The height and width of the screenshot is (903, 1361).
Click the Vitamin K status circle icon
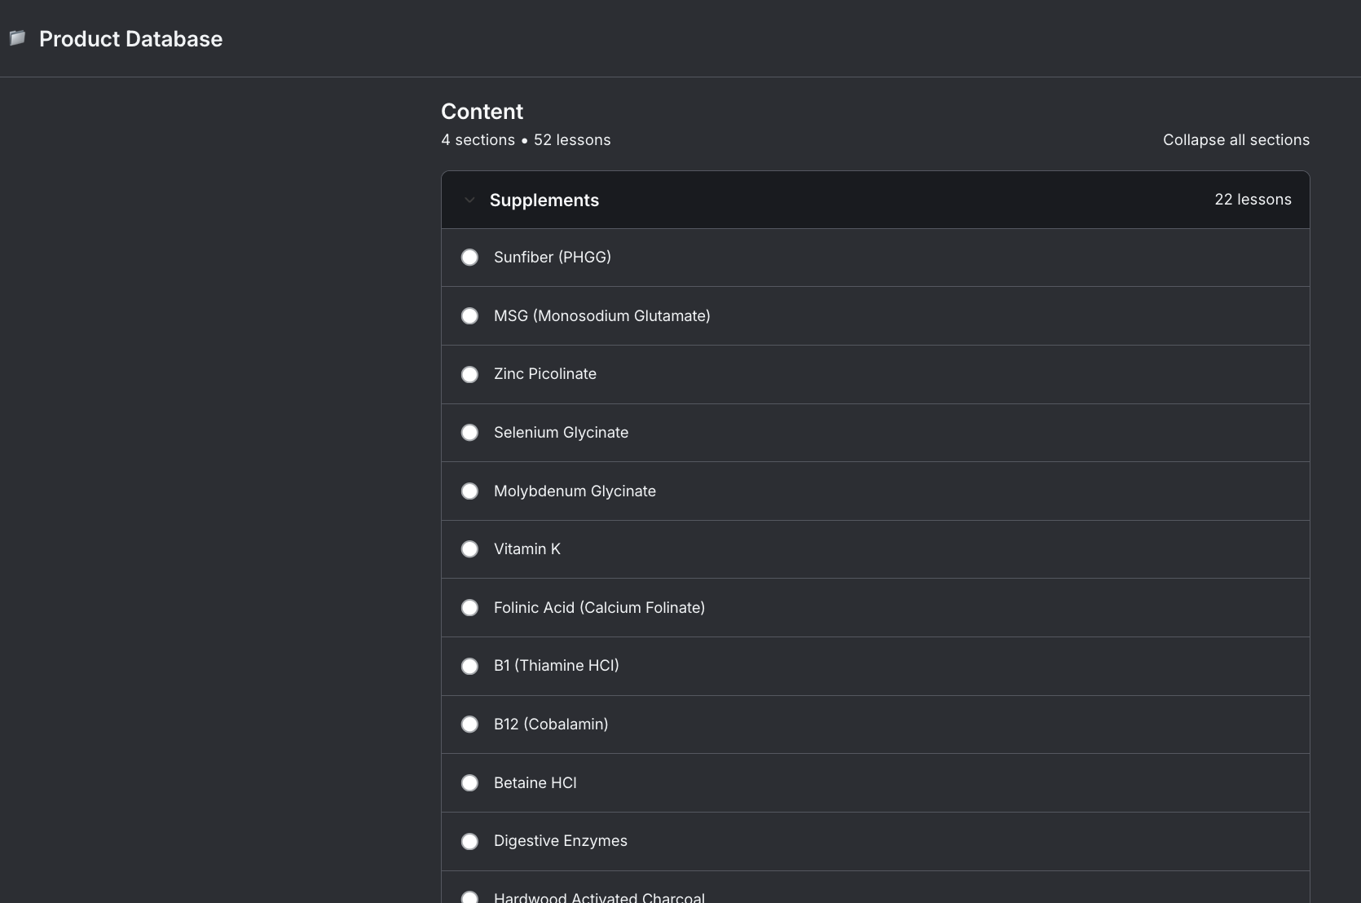pos(469,549)
